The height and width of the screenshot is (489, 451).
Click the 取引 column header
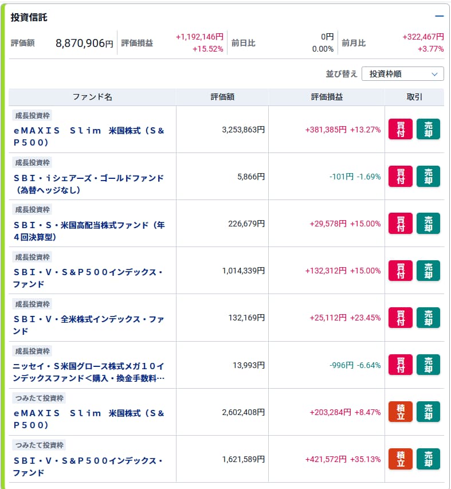click(x=414, y=97)
